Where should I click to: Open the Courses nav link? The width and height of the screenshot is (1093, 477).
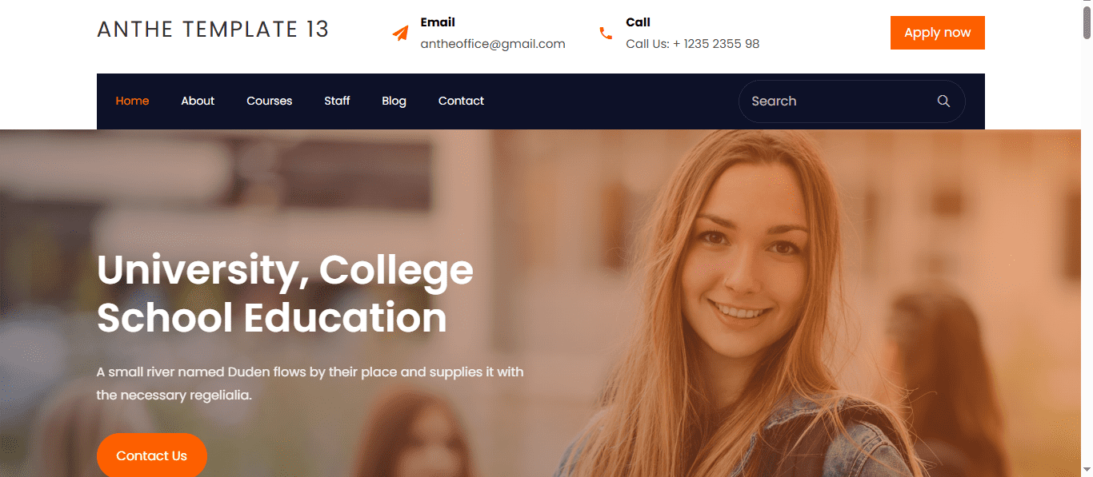click(270, 101)
